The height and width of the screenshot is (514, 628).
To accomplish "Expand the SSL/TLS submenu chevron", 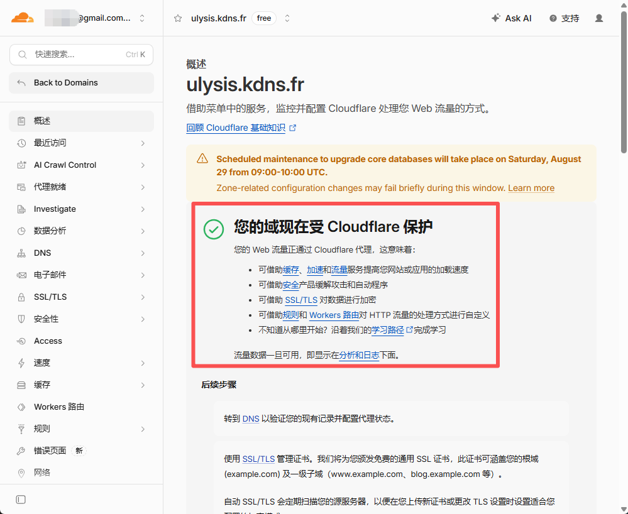I will coord(143,297).
